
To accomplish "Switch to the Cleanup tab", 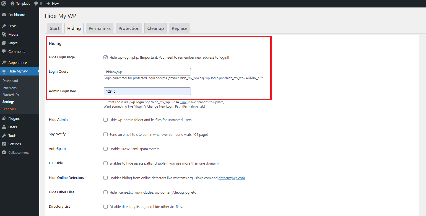I will pyautogui.click(x=155, y=28).
